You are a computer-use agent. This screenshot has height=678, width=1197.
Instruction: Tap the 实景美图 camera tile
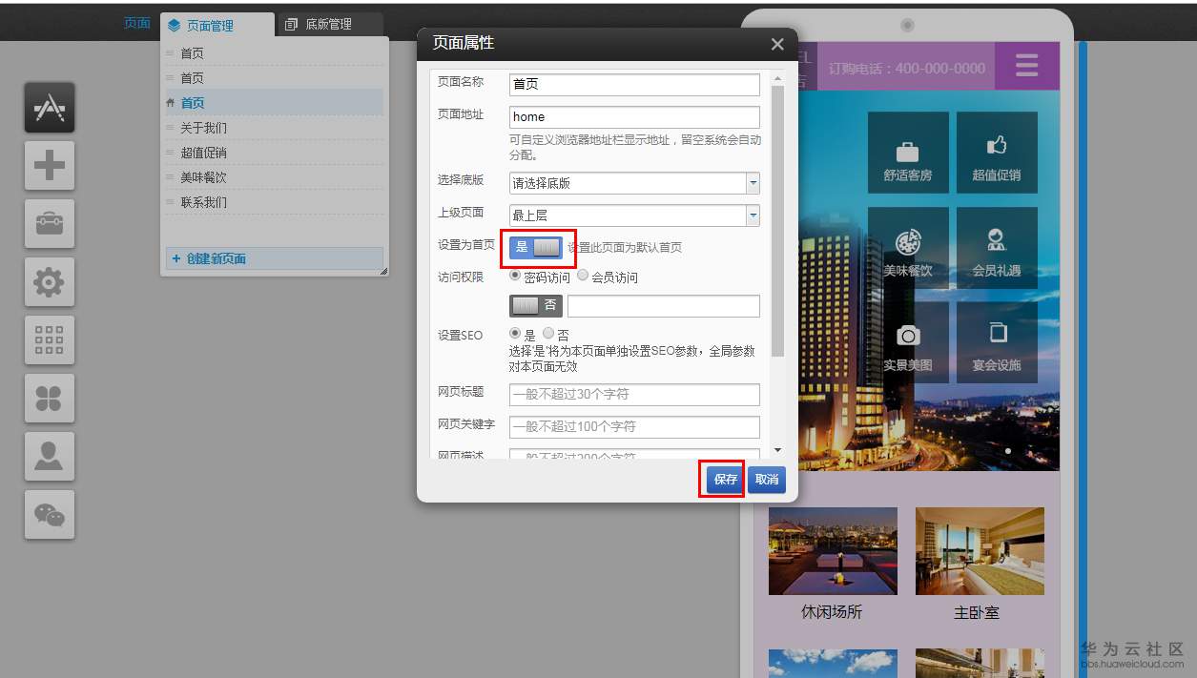pos(908,342)
